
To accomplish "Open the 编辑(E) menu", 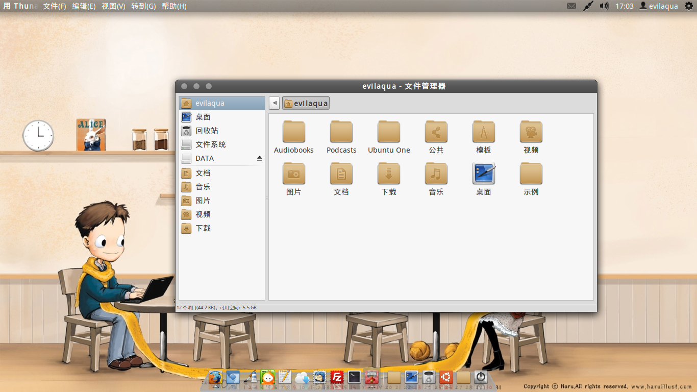I will coord(84,6).
